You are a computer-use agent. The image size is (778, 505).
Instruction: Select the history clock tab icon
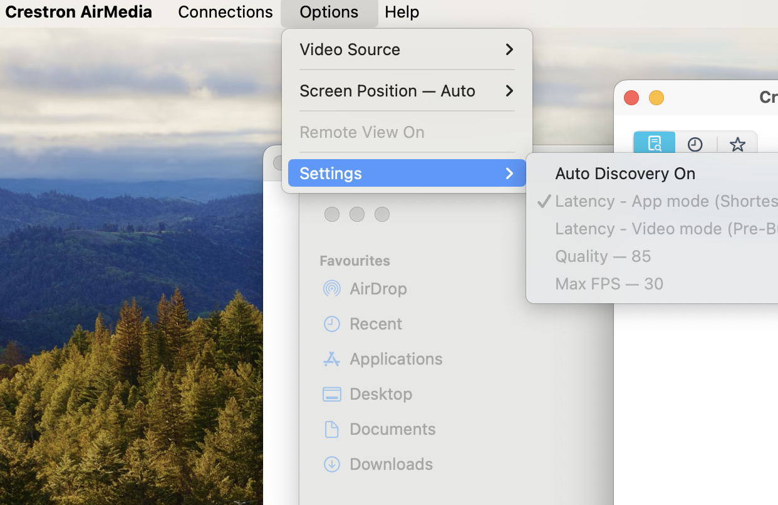(x=695, y=145)
